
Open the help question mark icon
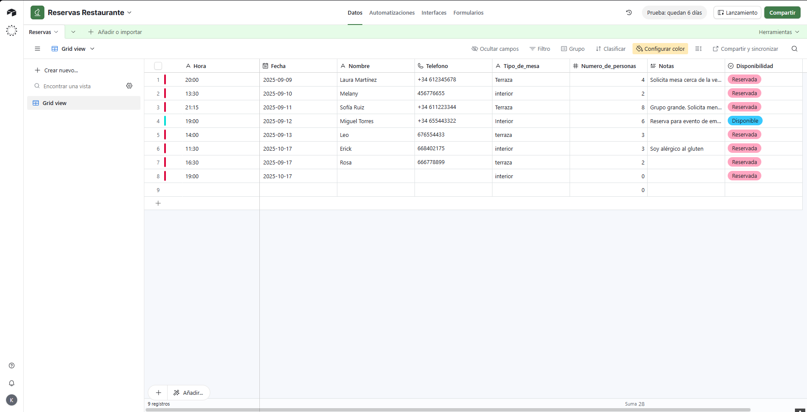coord(12,366)
